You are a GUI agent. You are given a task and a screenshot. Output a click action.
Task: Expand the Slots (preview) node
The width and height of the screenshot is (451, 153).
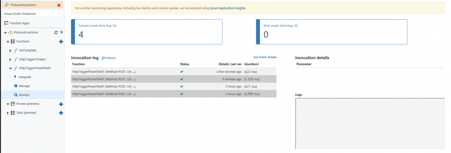(x=8, y=113)
